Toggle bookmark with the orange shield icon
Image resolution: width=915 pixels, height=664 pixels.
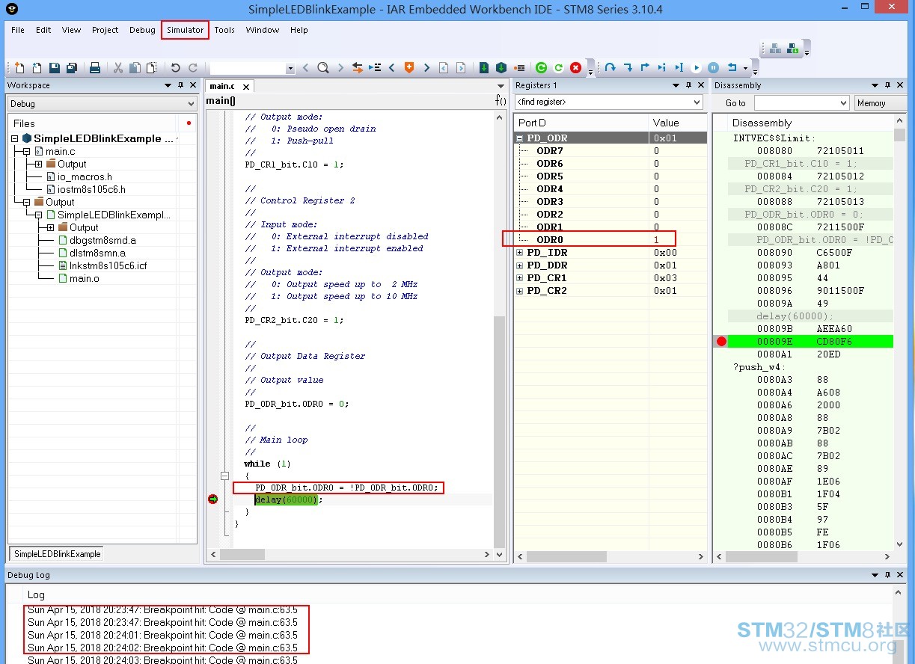(x=409, y=68)
